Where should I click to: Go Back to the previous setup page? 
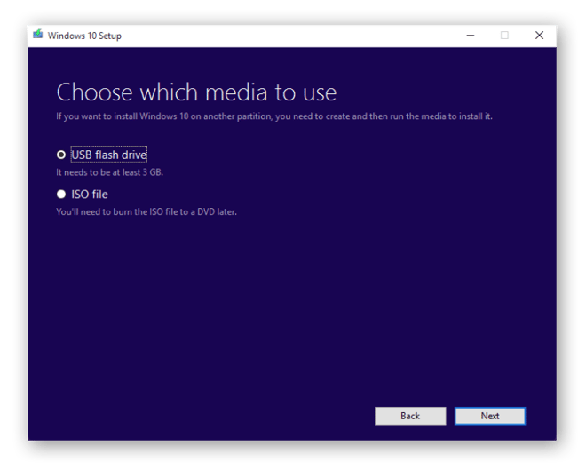410,416
